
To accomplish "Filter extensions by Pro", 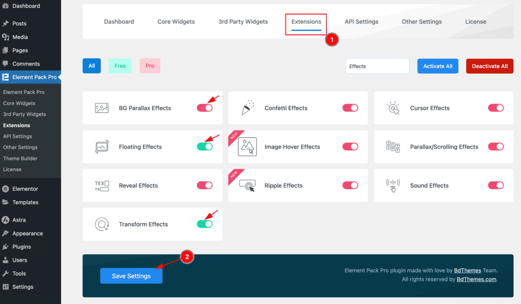I will click(150, 66).
